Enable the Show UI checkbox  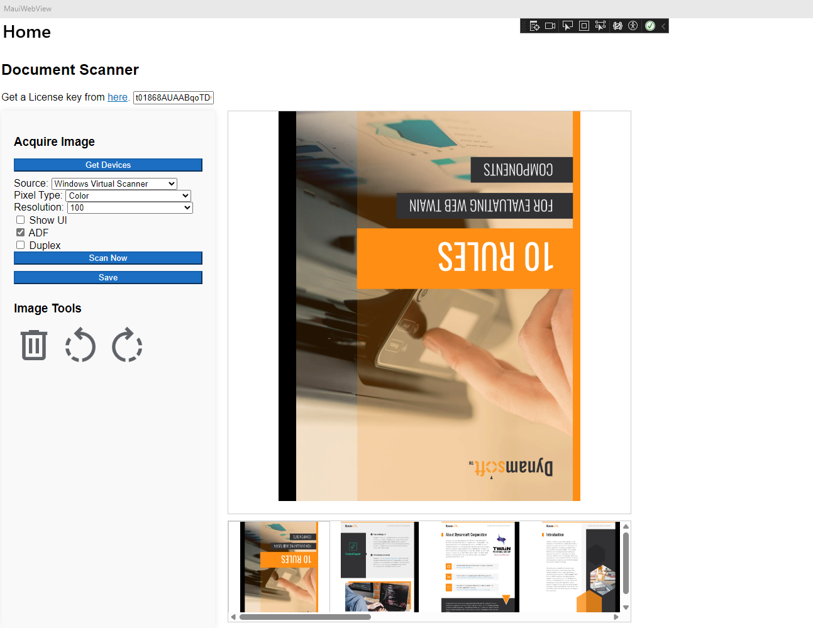(21, 220)
